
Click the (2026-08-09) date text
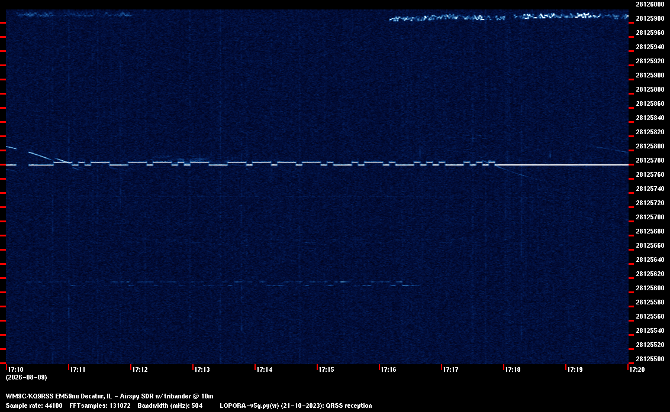click(x=26, y=377)
